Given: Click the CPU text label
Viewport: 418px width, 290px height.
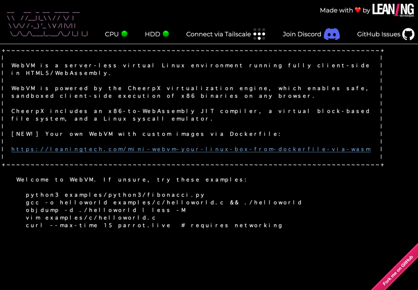Looking at the screenshot, I should (111, 34).
